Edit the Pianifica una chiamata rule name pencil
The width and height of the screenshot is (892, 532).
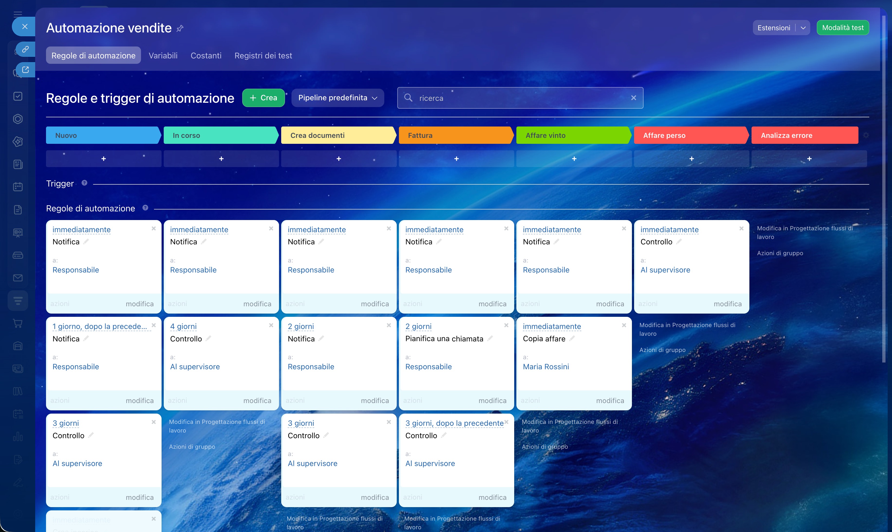tap(490, 338)
